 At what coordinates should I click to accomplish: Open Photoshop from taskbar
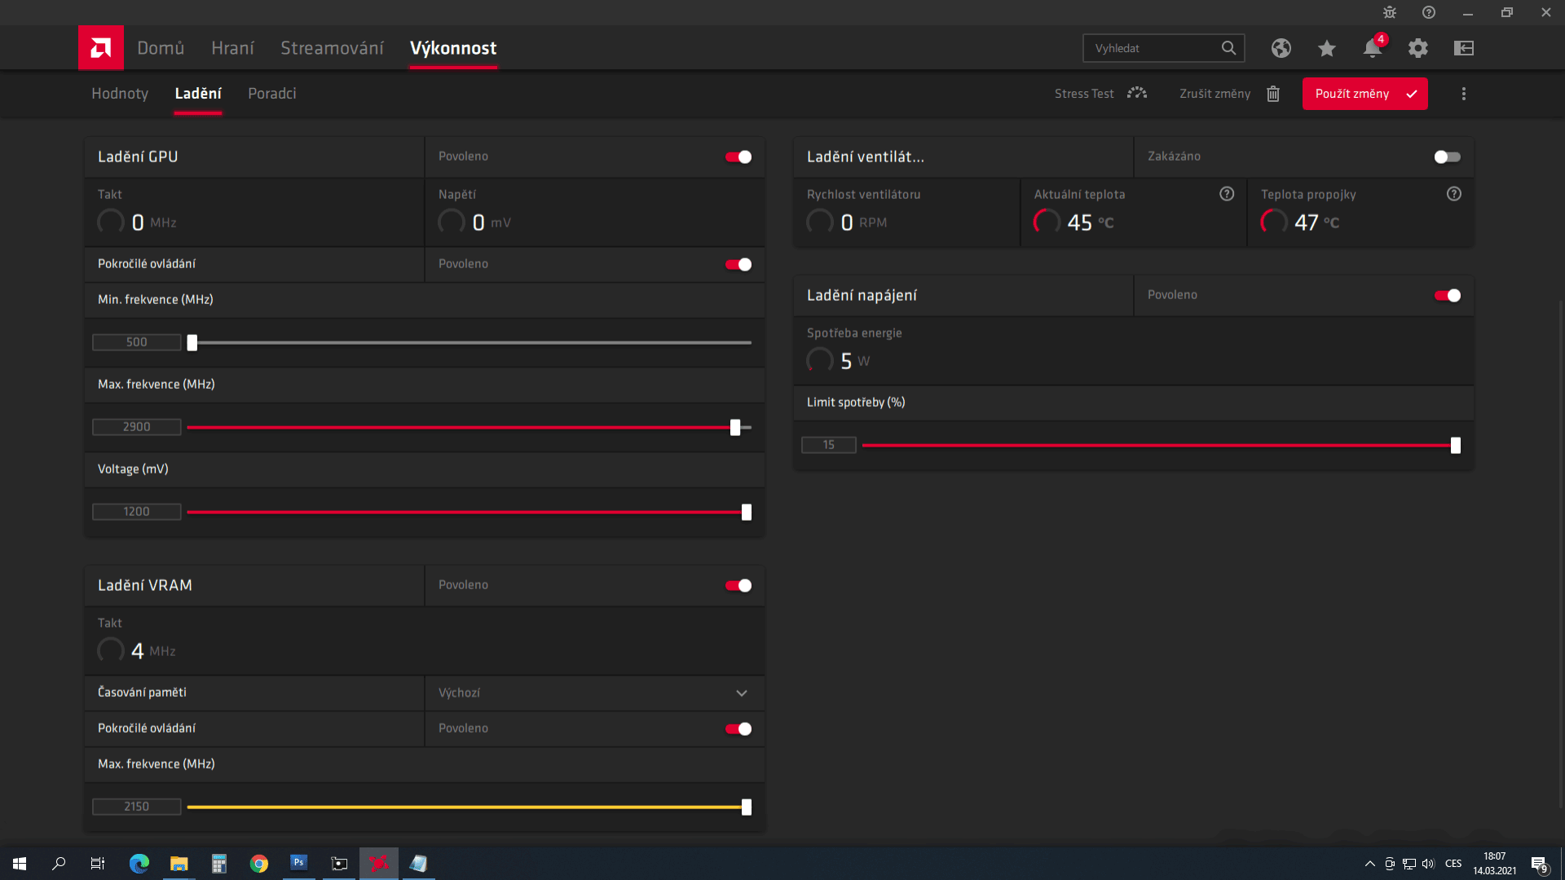click(x=299, y=864)
